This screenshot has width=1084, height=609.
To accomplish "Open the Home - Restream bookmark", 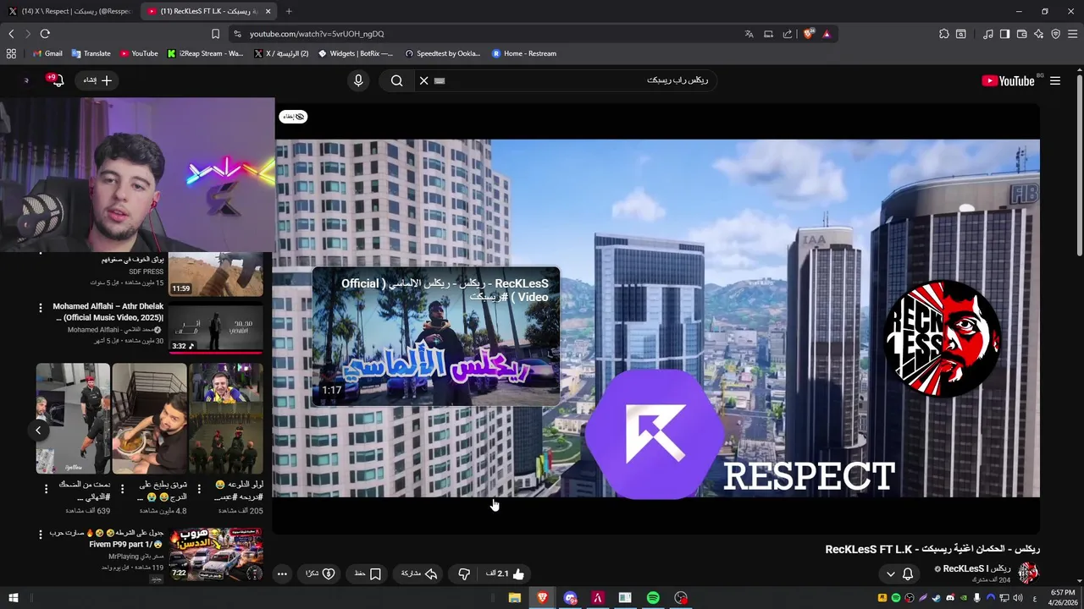I will [x=524, y=53].
